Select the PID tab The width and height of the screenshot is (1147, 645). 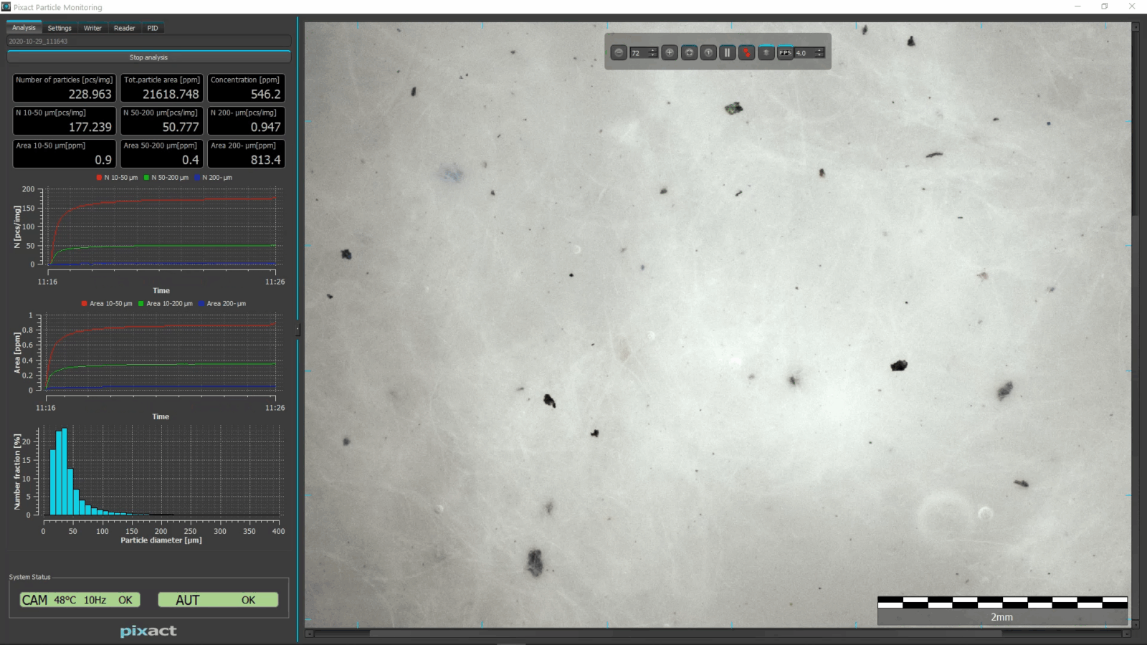click(153, 28)
